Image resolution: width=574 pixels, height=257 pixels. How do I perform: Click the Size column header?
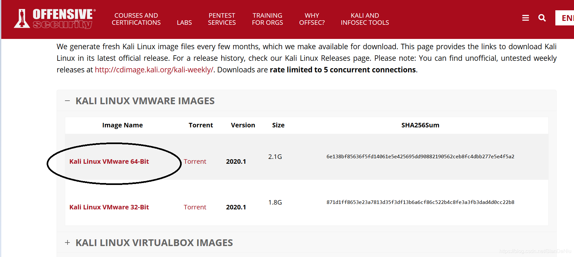(278, 125)
